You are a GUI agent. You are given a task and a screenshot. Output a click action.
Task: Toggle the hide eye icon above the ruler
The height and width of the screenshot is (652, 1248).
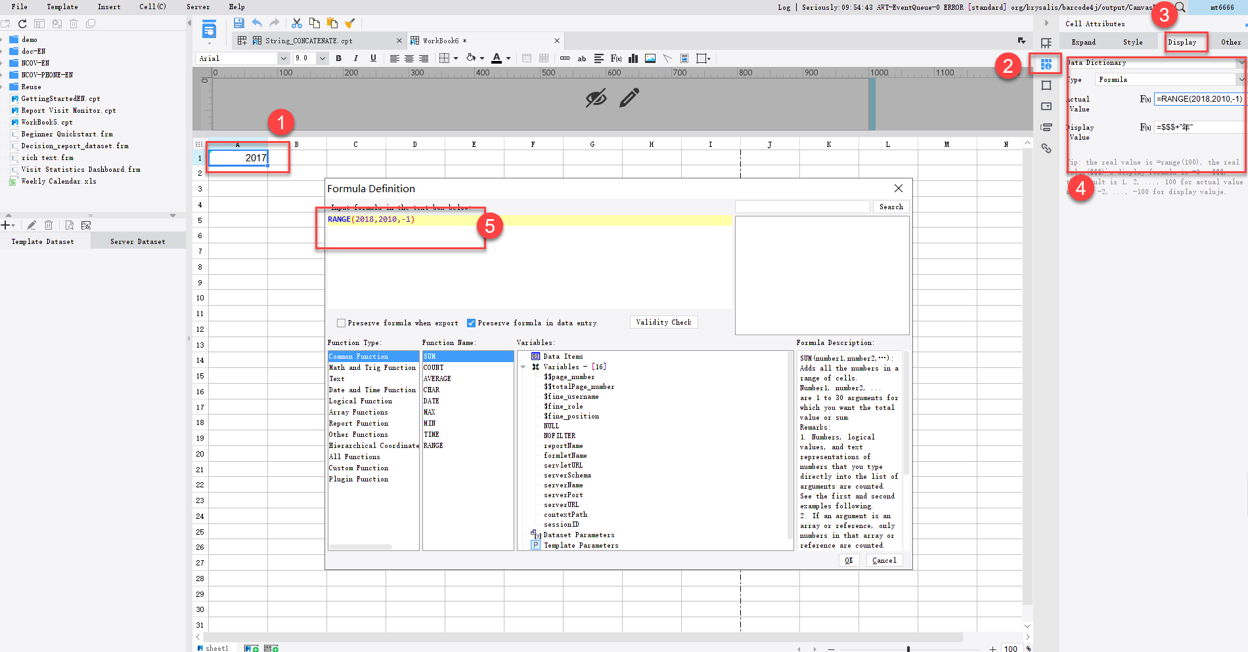tap(595, 98)
